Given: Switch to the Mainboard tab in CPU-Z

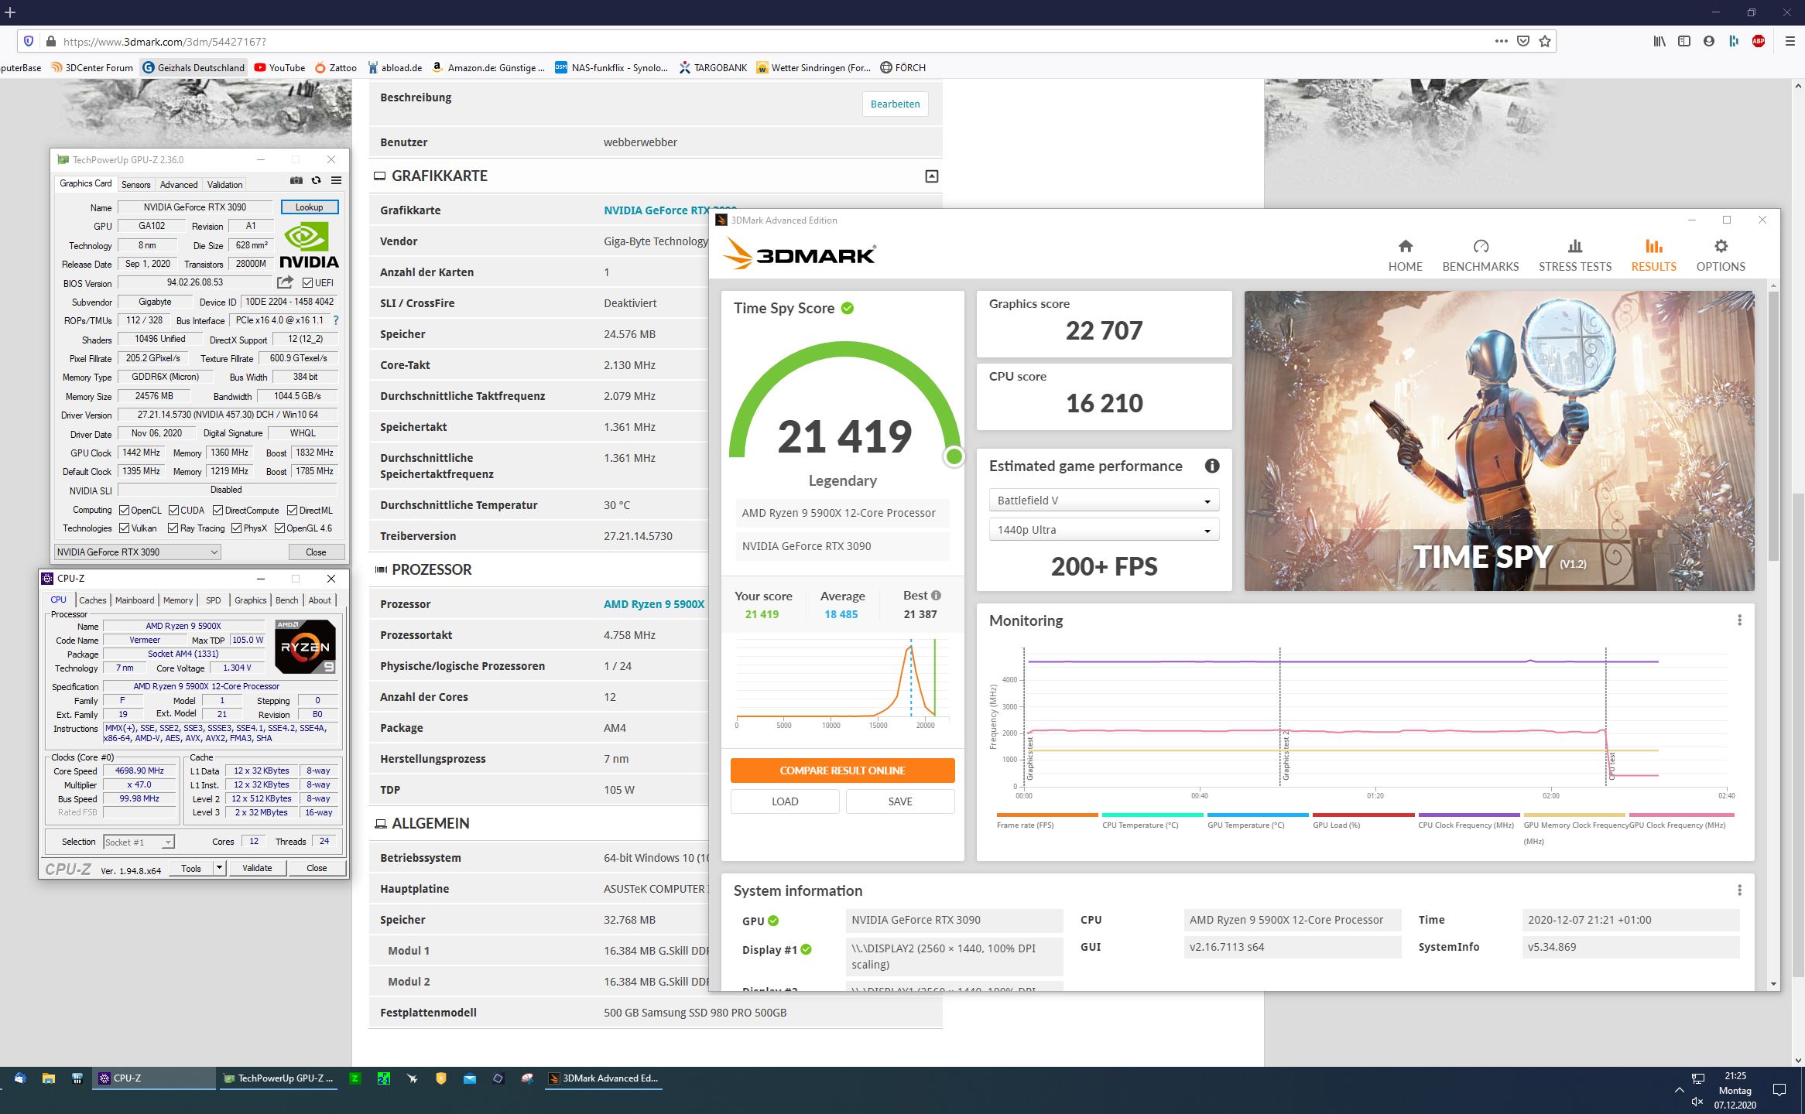Looking at the screenshot, I should (135, 600).
